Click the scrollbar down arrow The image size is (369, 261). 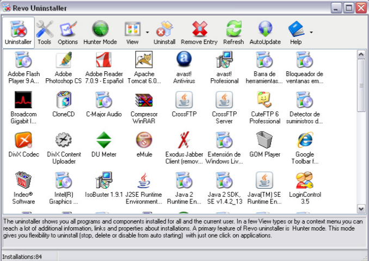(x=361, y=209)
